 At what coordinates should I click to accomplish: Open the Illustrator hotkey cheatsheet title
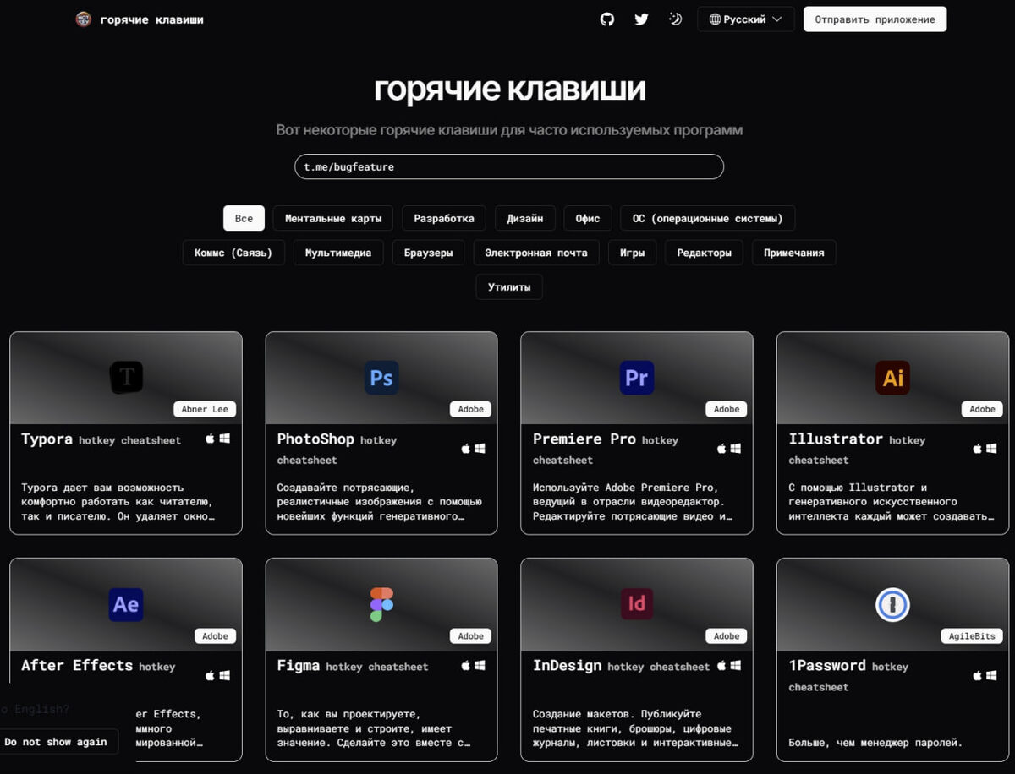pos(857,449)
